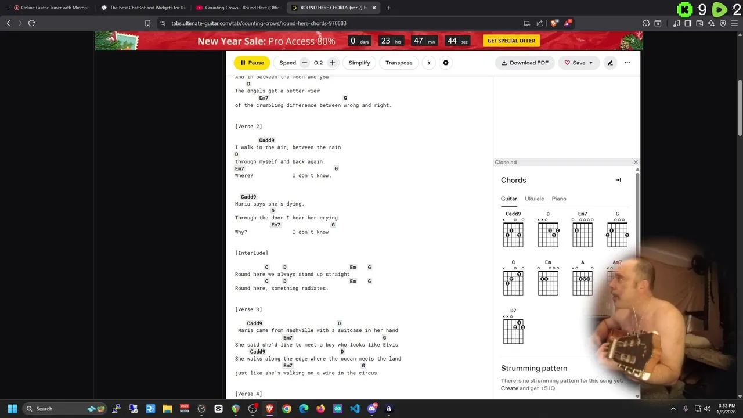Viewport: 743px width, 418px height.
Task: Switch to Counting Crows Round Here video tab
Action: point(238,8)
